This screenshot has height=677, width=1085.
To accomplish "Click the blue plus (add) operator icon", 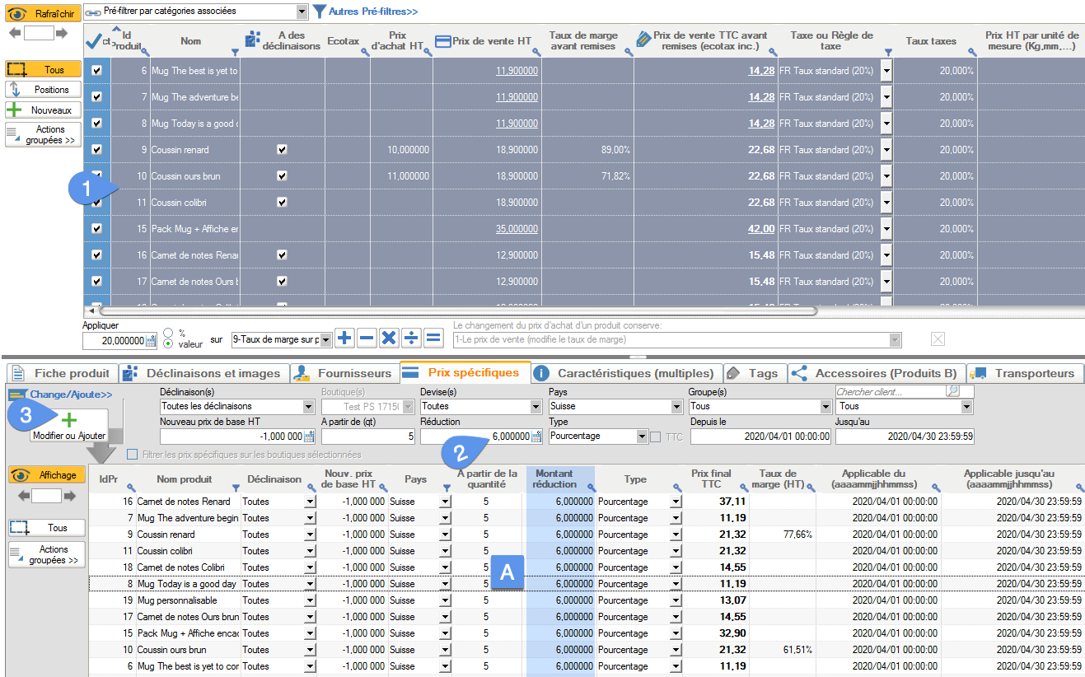I will [x=345, y=338].
